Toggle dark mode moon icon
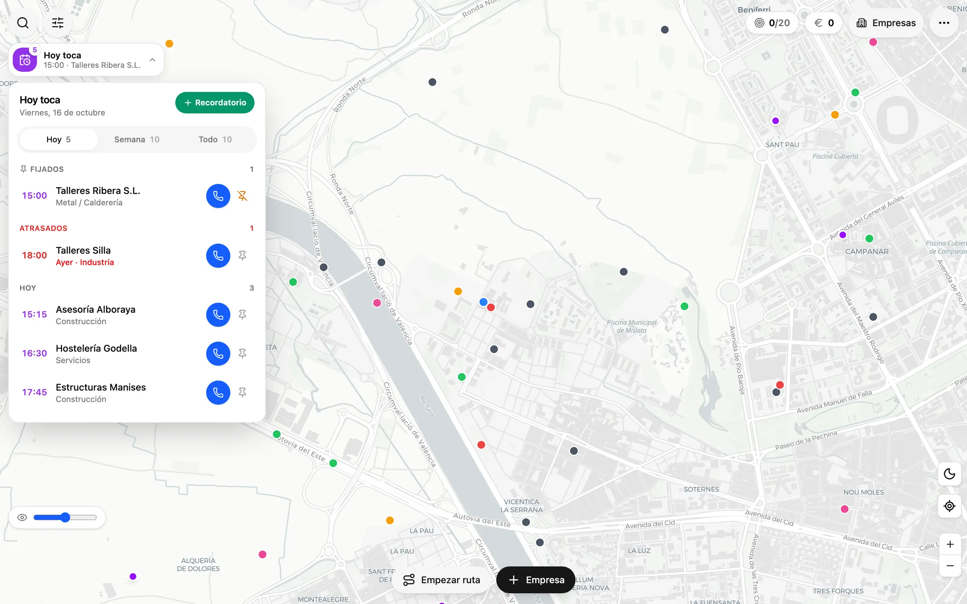The image size is (967, 604). pyautogui.click(x=950, y=474)
